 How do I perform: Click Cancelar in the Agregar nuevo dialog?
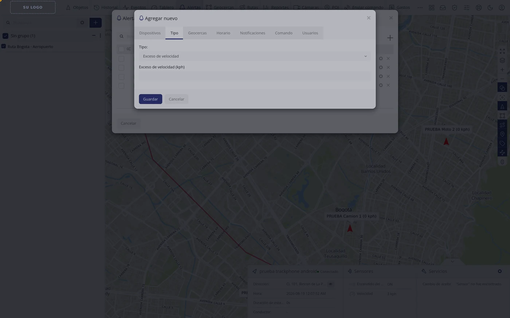[x=176, y=99]
